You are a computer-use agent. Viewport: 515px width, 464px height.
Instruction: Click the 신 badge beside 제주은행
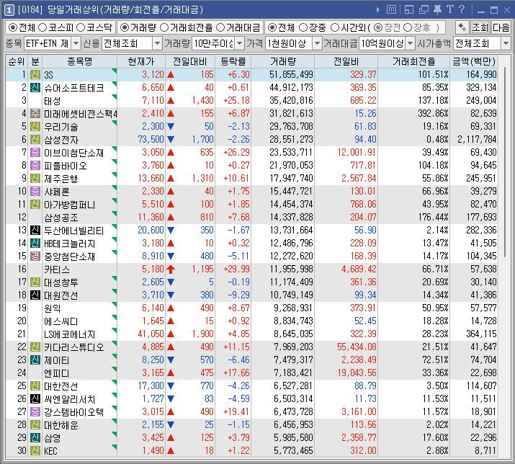point(35,178)
